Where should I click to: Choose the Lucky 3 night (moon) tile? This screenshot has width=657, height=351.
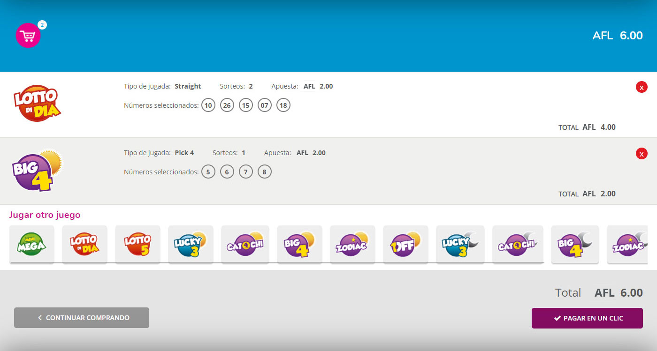click(460, 244)
